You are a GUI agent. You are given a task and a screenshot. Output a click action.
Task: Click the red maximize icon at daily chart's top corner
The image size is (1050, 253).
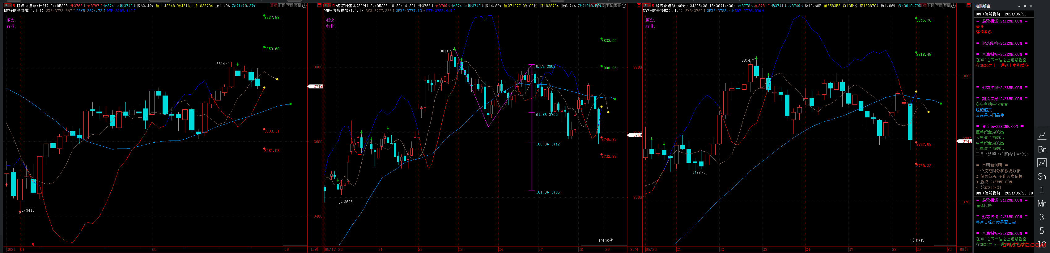coord(320,6)
